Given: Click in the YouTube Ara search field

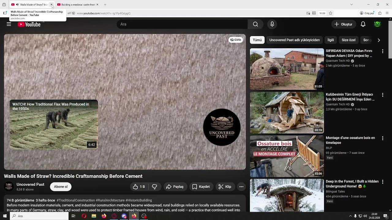Looking at the screenshot, I should [182, 24].
